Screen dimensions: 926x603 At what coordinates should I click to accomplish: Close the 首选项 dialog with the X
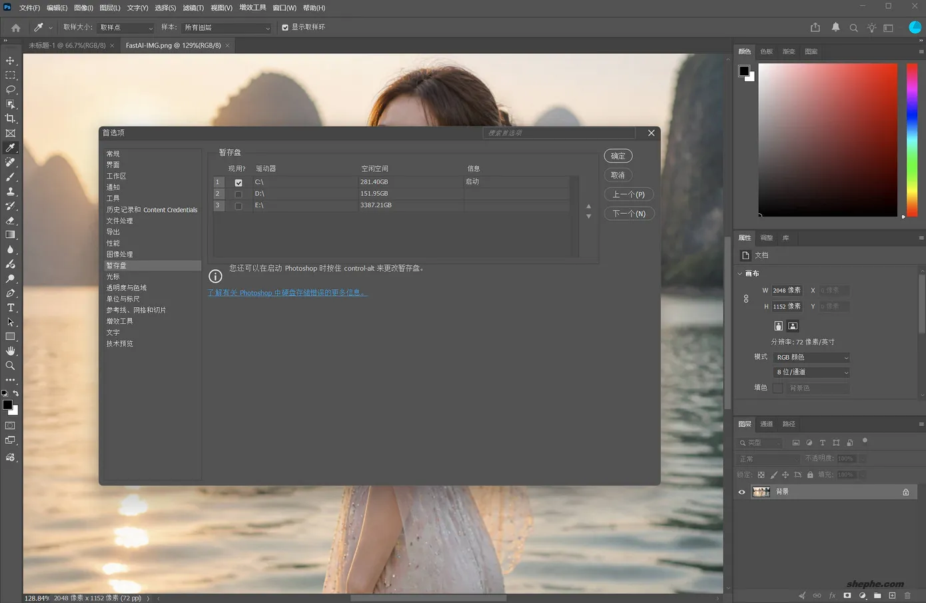click(x=652, y=133)
